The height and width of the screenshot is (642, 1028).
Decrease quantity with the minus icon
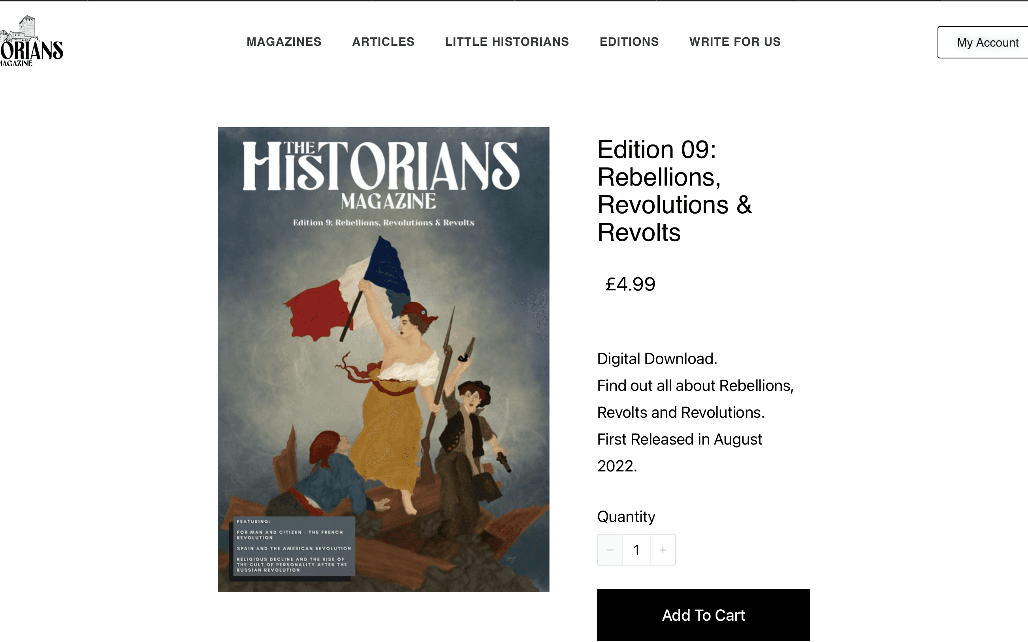click(x=610, y=550)
